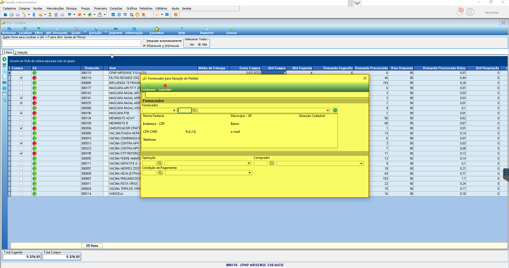The image size is (509, 268).
Task: Click the Fornecedor search magnifier icon
Action: pyautogui.click(x=194, y=110)
